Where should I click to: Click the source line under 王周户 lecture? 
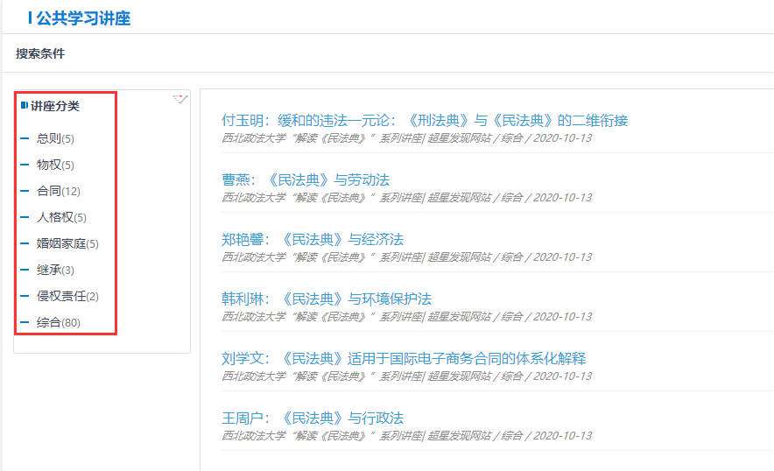click(x=406, y=436)
